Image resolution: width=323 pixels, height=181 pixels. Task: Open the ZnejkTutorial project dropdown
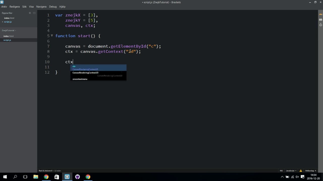click(x=9, y=30)
